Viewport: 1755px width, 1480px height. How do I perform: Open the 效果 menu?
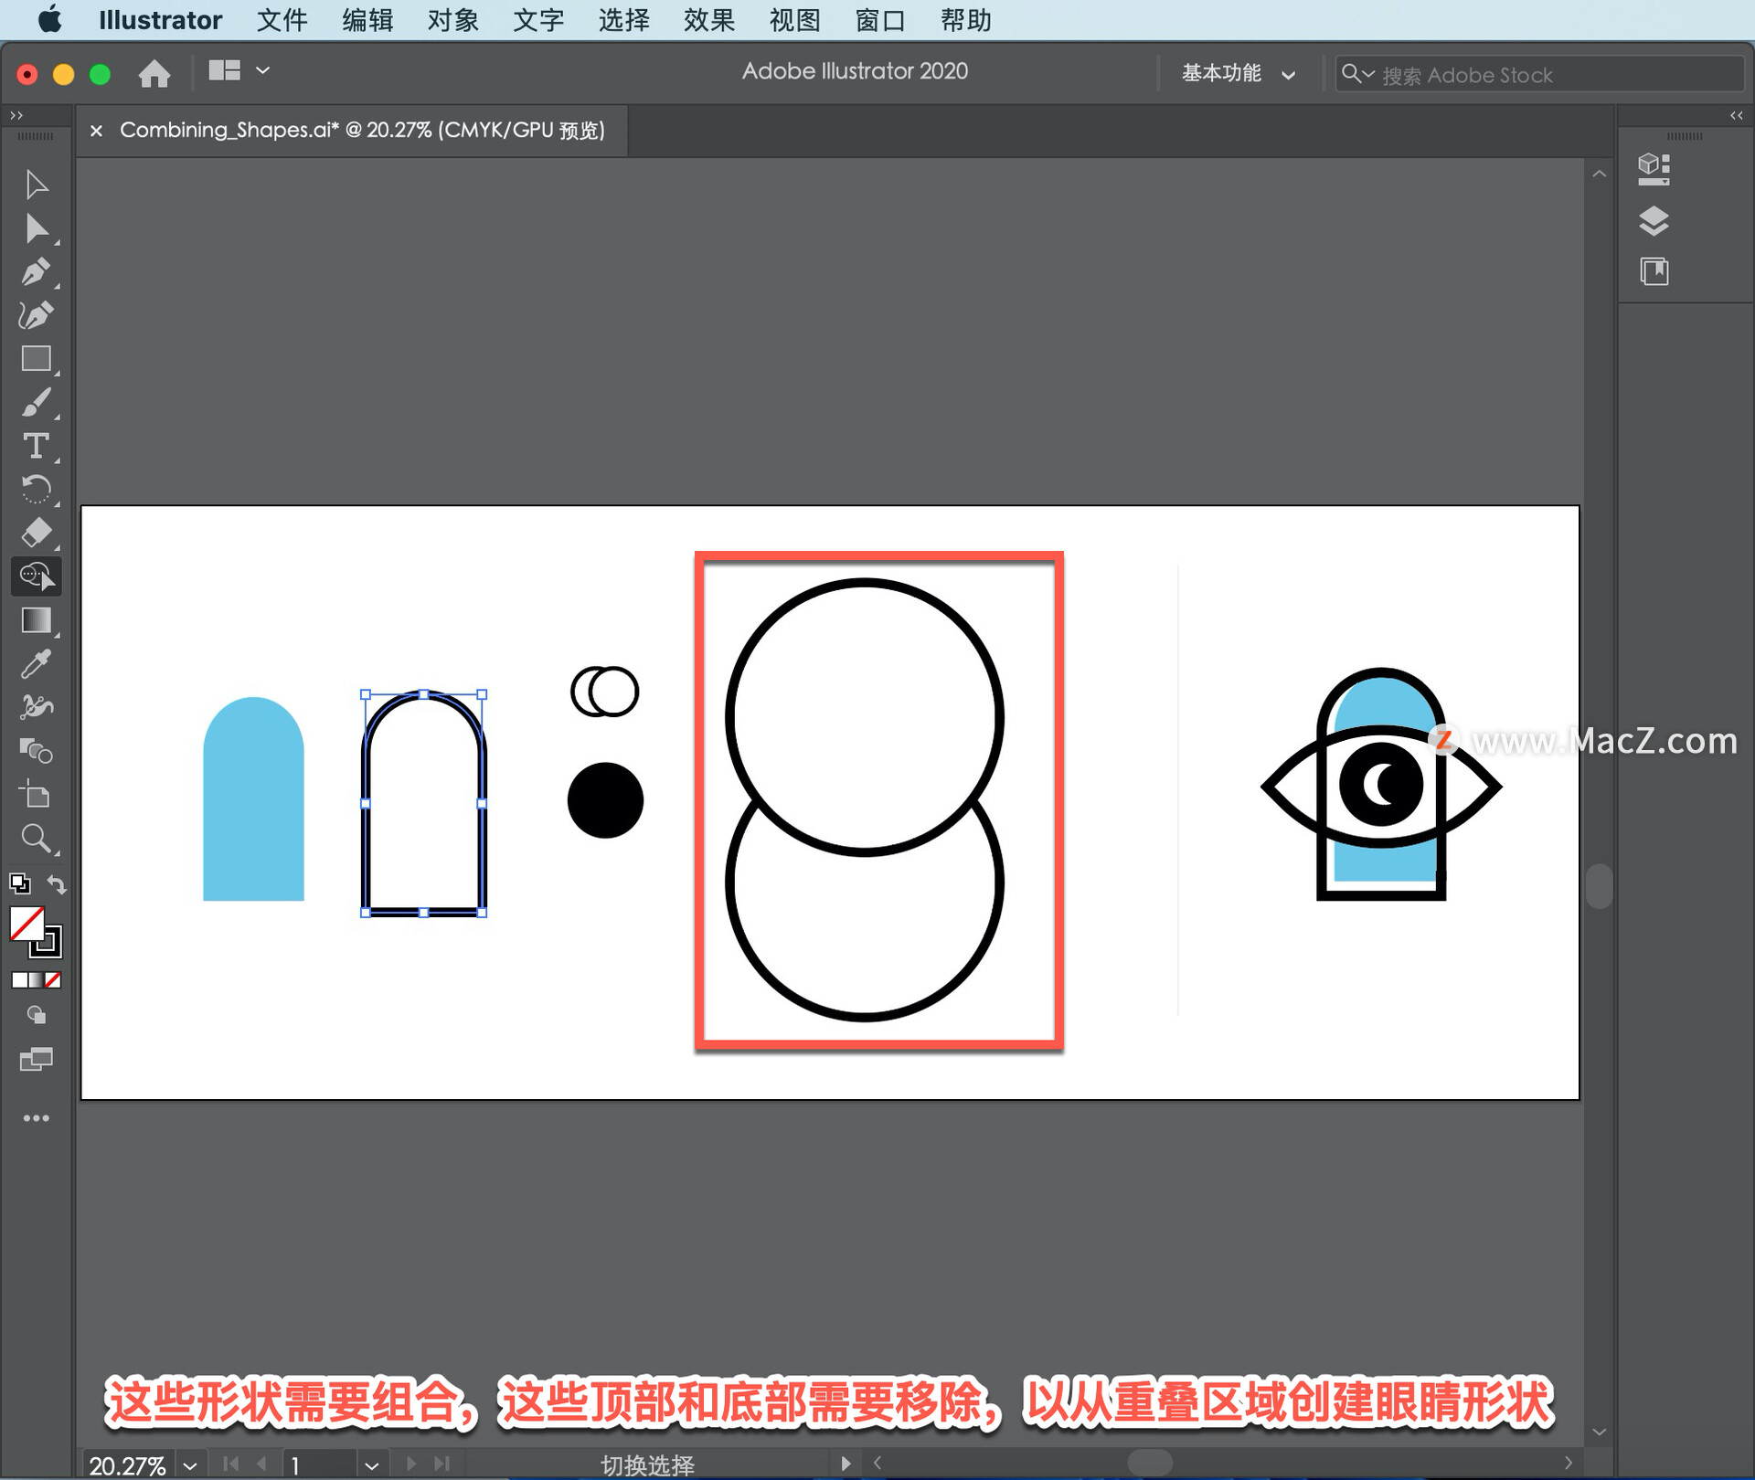(708, 20)
